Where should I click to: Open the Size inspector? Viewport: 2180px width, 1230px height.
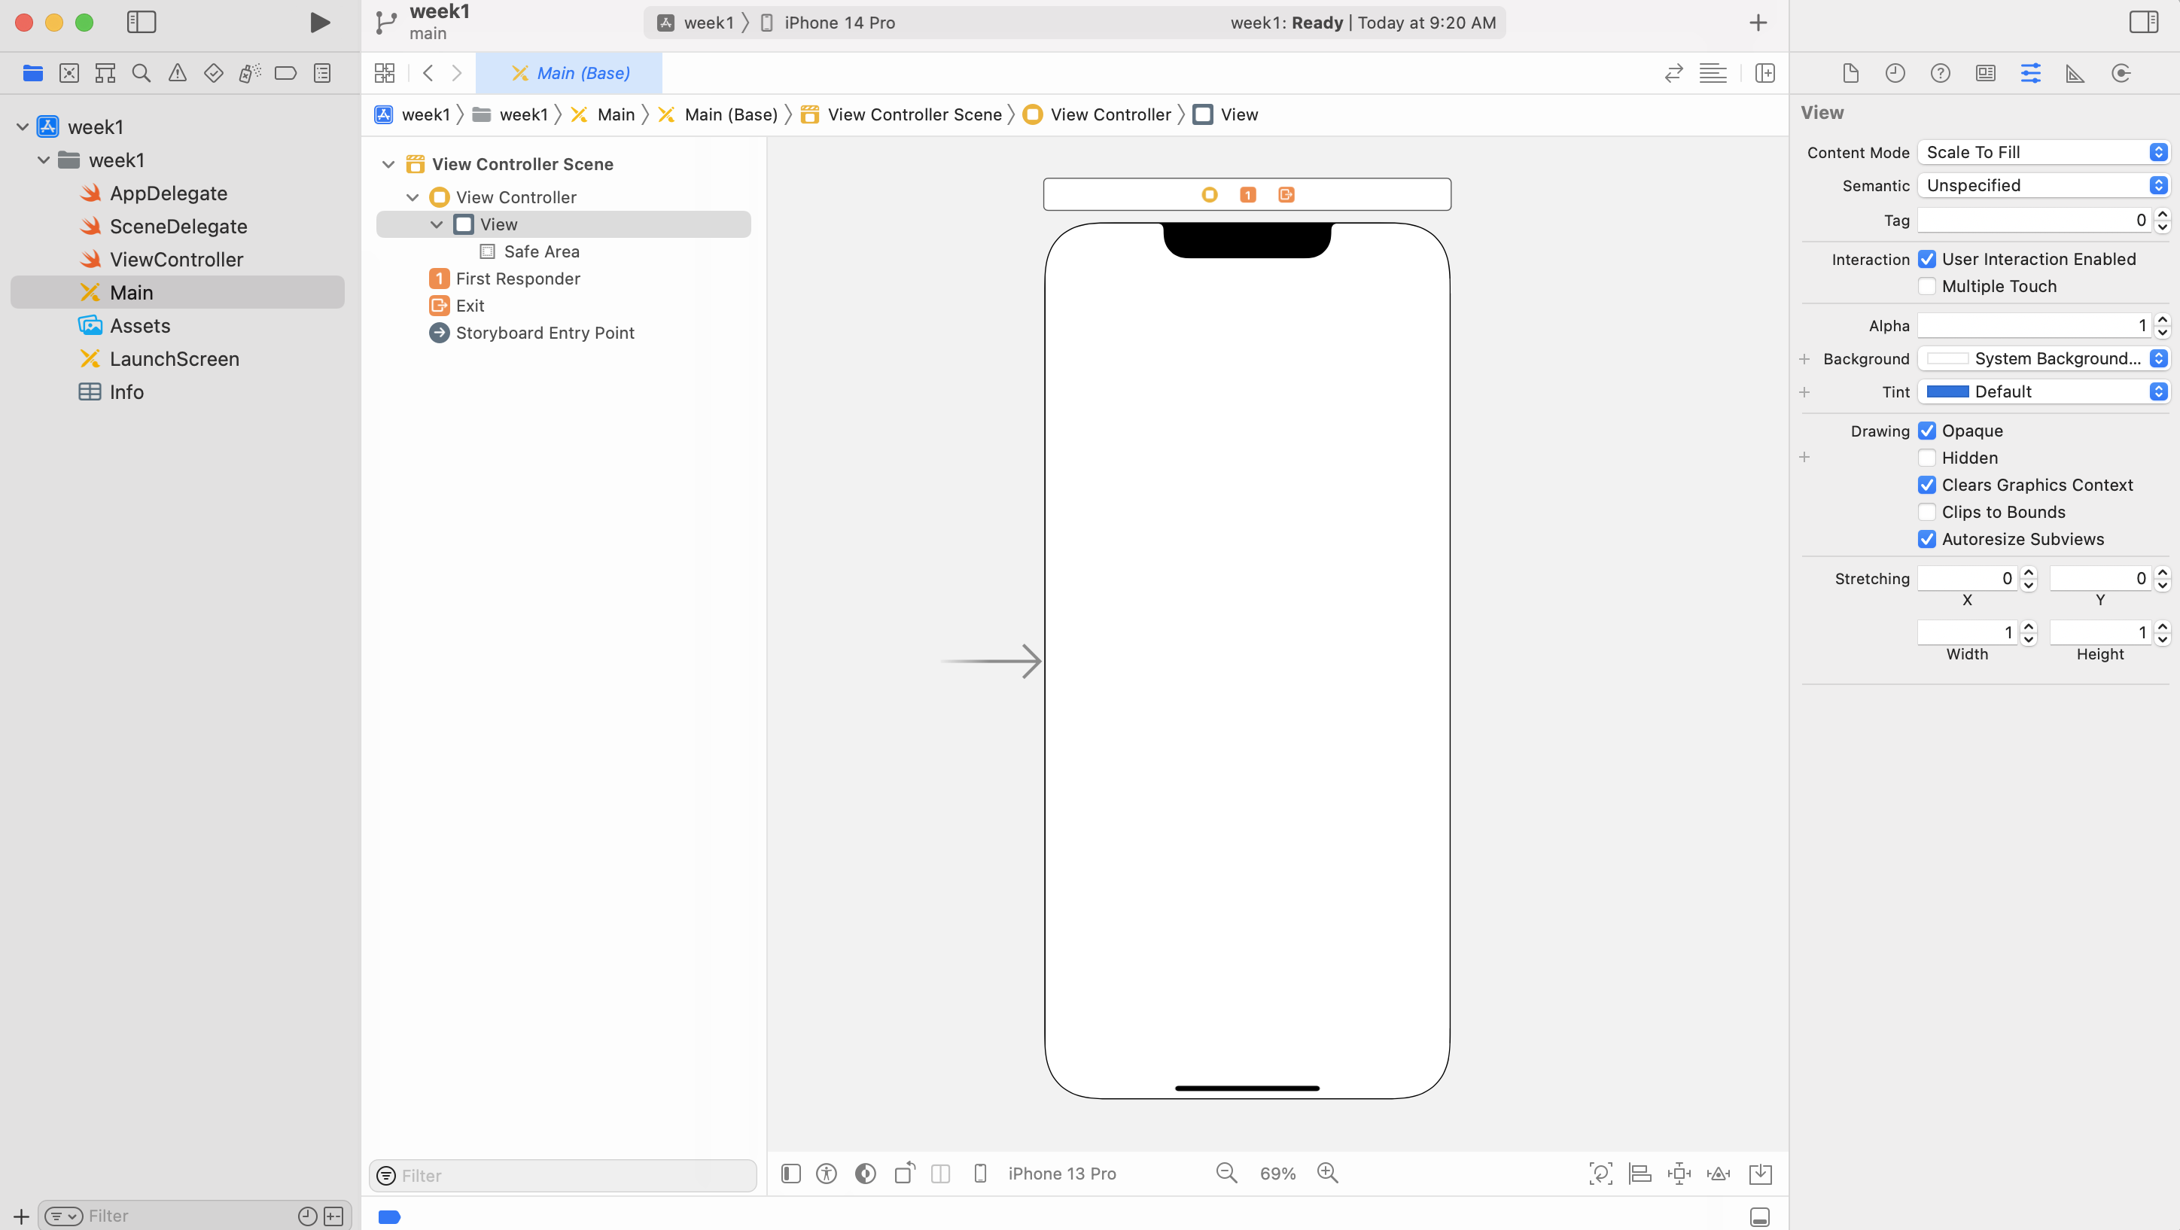(x=2075, y=73)
